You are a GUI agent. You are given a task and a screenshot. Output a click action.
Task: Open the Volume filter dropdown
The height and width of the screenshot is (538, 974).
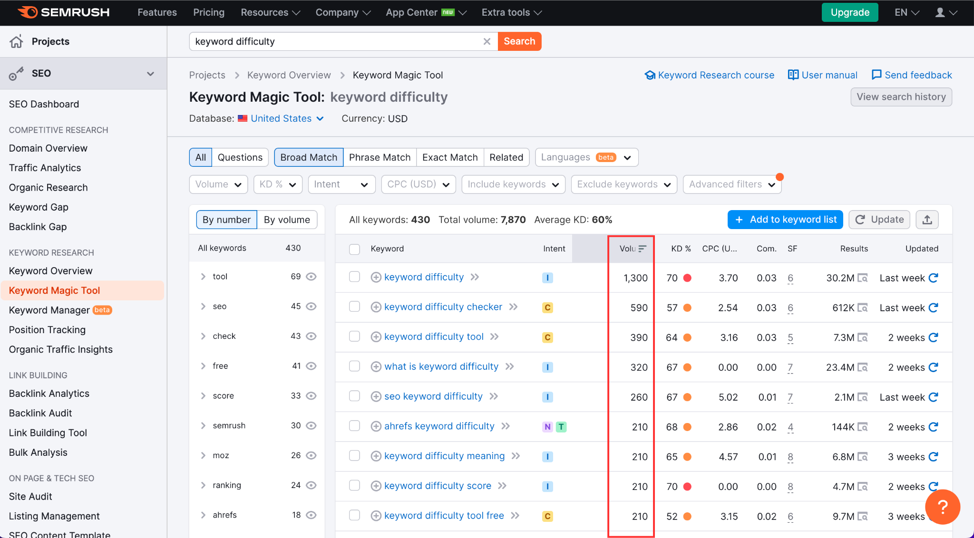tap(218, 184)
